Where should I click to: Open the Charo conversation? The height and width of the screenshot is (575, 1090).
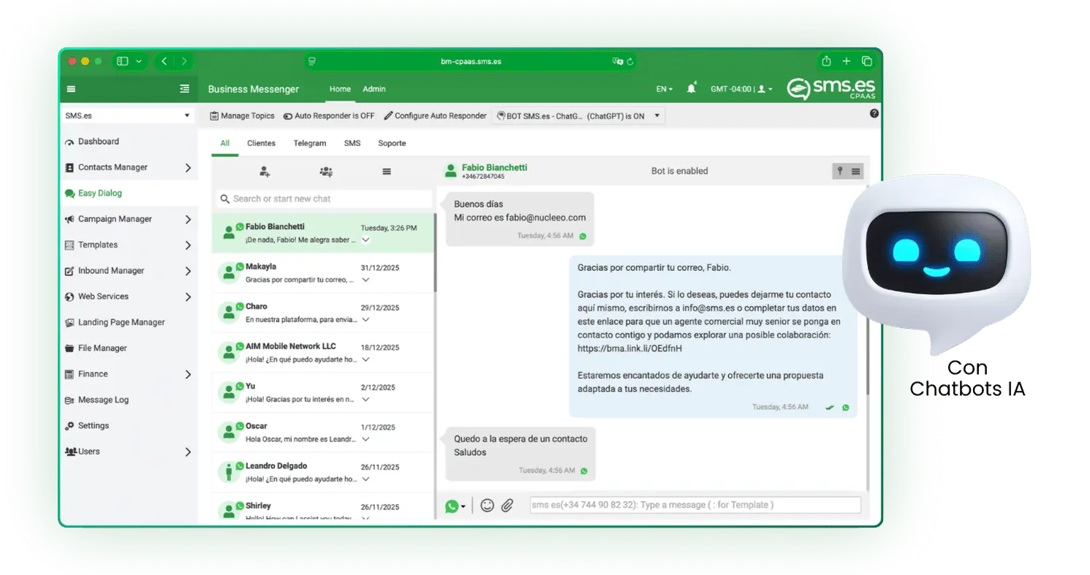pyautogui.click(x=323, y=313)
